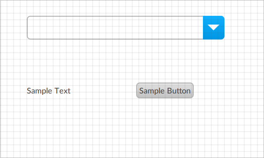
Task: Click the Sample Button
Action: pyautogui.click(x=165, y=90)
